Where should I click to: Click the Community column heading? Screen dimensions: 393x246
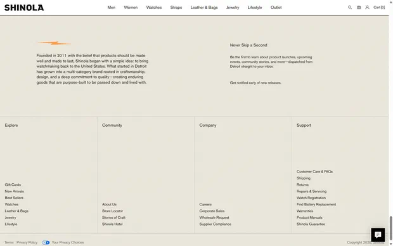(x=112, y=125)
